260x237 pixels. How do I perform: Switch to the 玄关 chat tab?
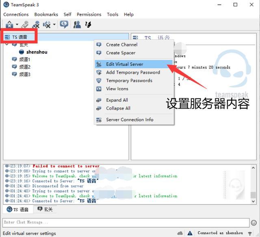point(45,209)
